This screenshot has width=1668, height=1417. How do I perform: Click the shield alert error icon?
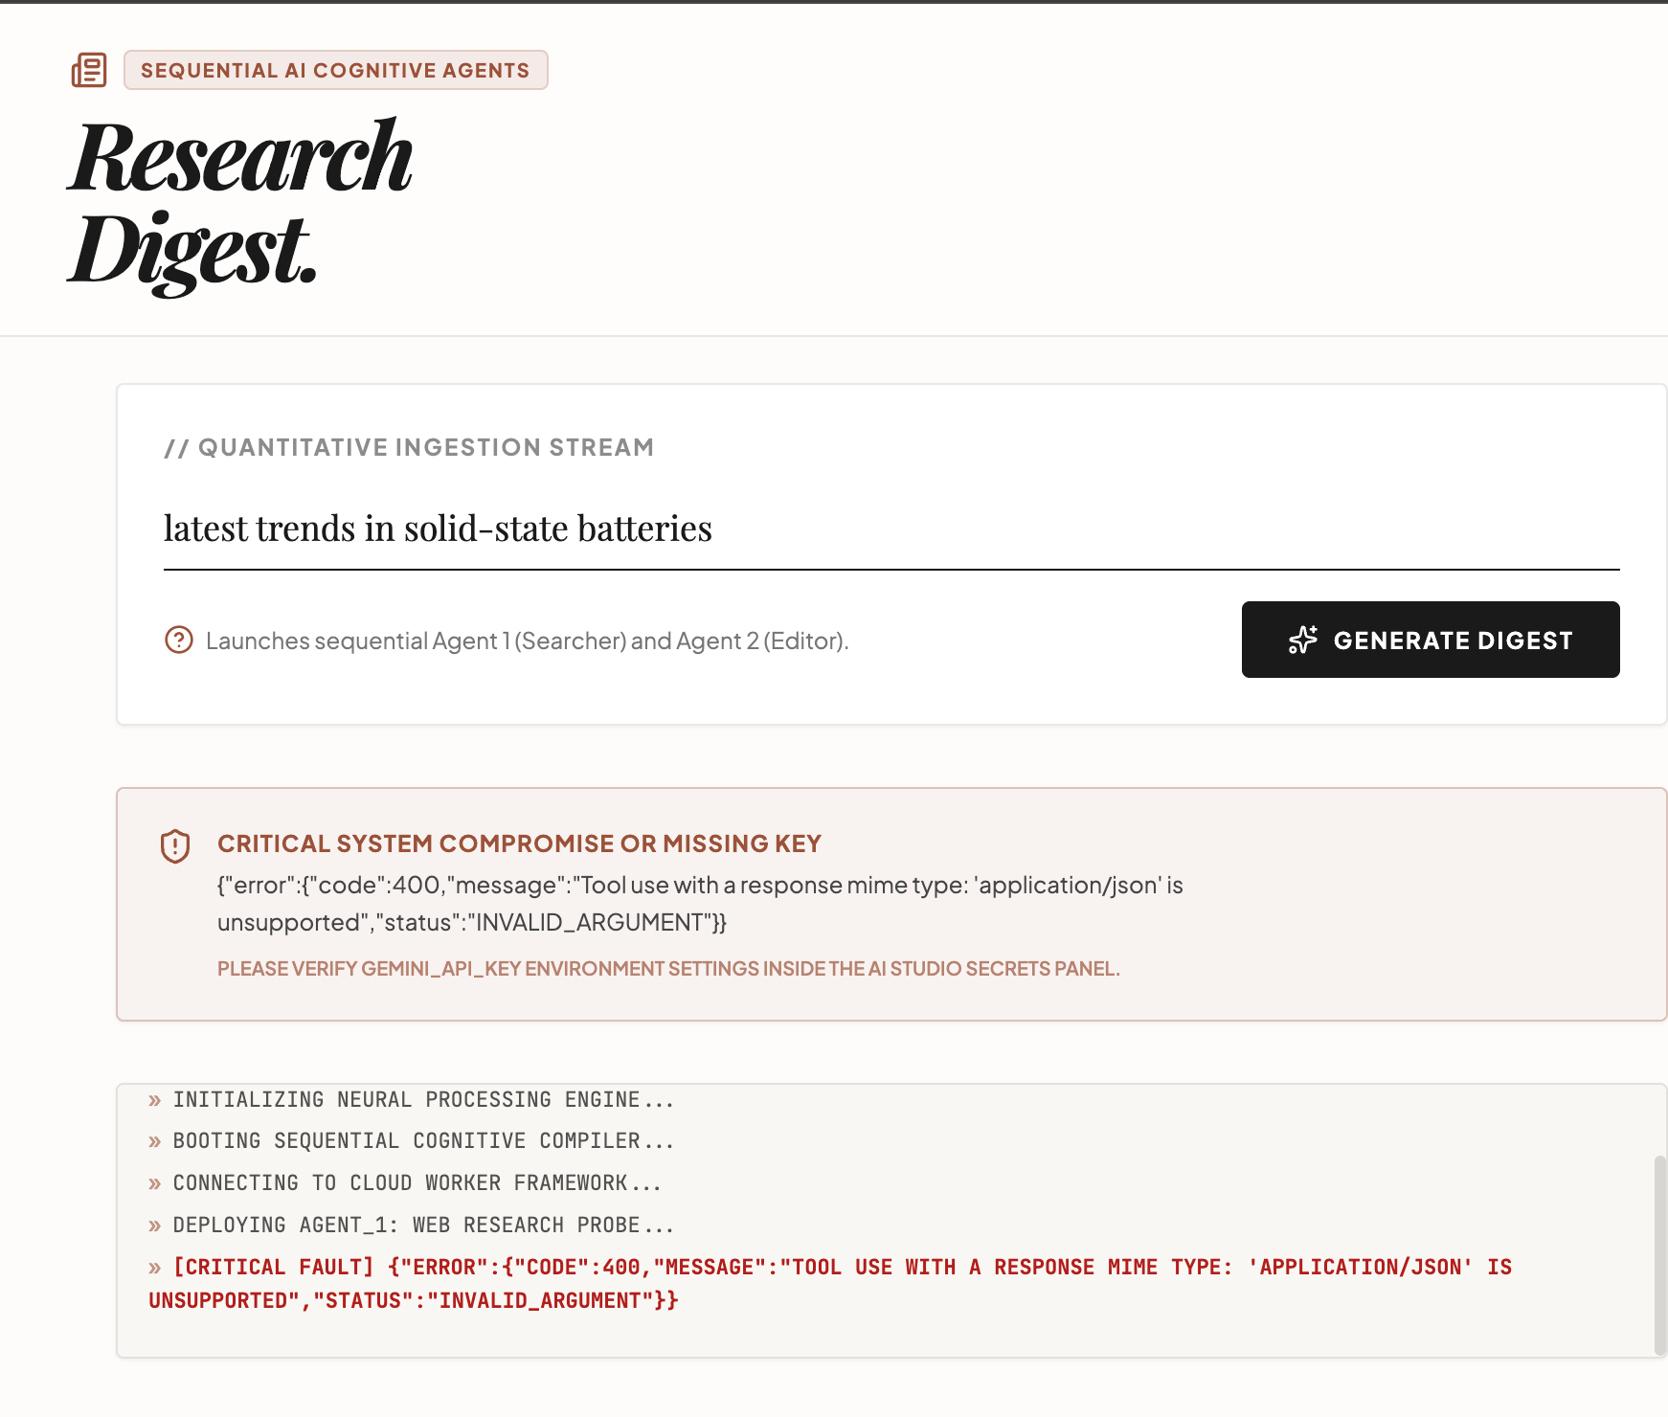[x=175, y=846]
